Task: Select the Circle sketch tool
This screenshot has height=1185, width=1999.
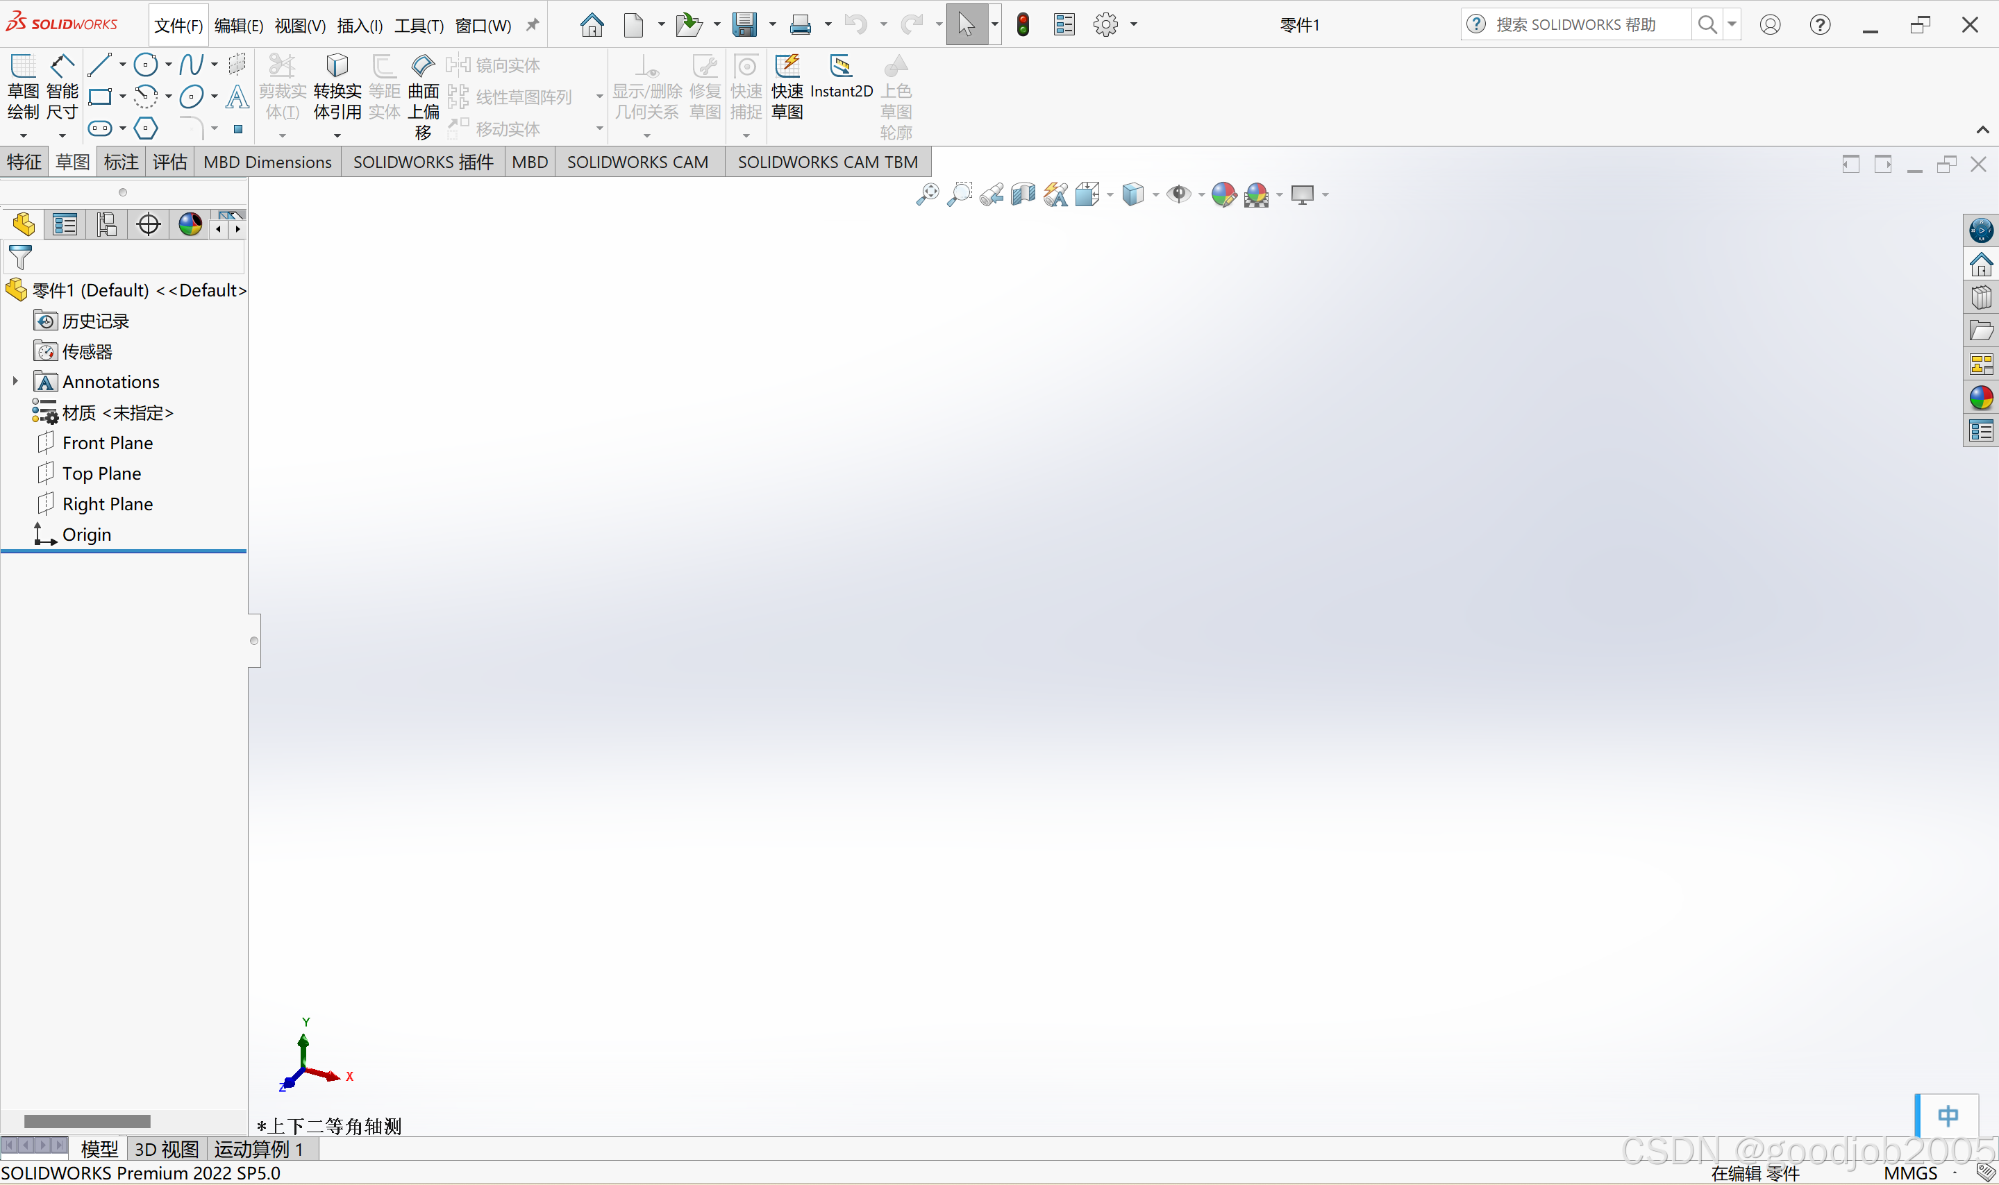Action: coord(145,64)
